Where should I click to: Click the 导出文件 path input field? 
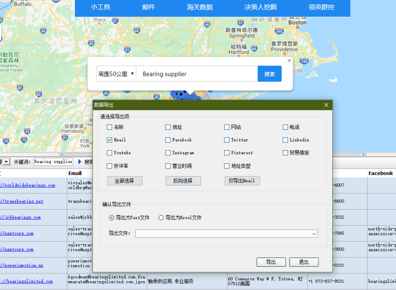coord(223,234)
